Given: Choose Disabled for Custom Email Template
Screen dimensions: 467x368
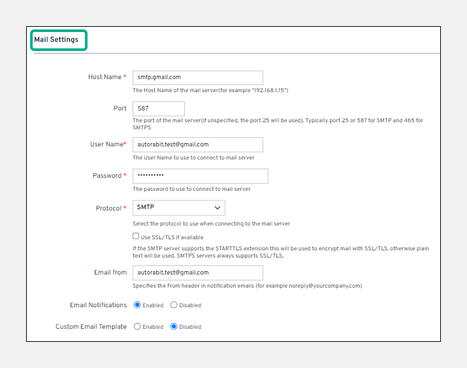Looking at the screenshot, I should (x=174, y=326).
